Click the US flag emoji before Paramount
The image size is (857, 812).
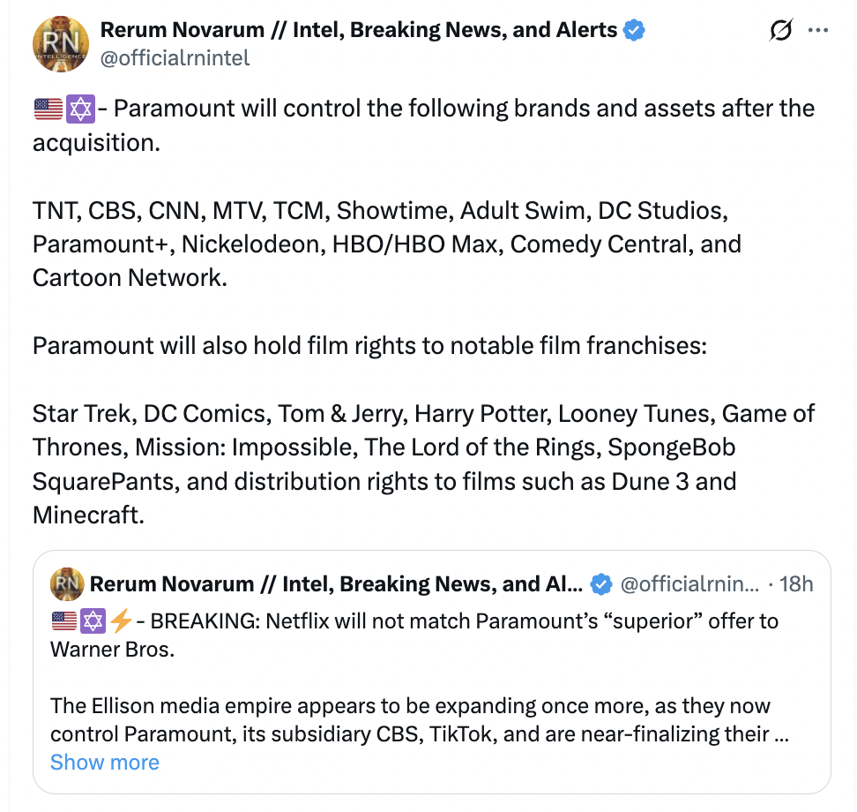48,110
